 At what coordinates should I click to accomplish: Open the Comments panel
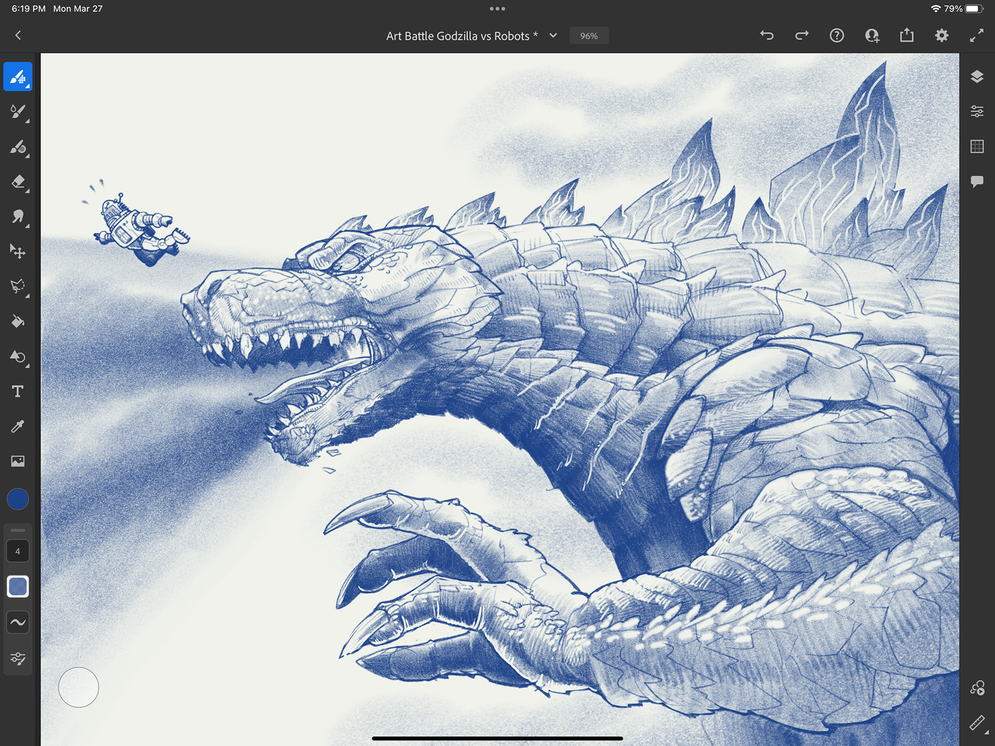pyautogui.click(x=977, y=181)
